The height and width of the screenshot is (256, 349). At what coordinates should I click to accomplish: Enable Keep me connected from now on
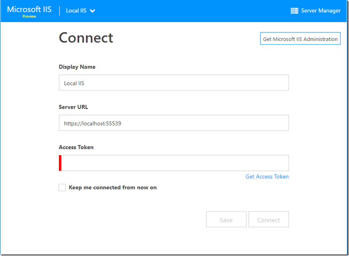coord(62,188)
